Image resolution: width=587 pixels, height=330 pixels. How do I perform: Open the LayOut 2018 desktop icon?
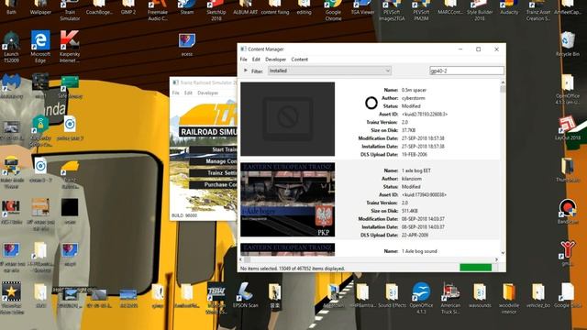click(x=568, y=128)
